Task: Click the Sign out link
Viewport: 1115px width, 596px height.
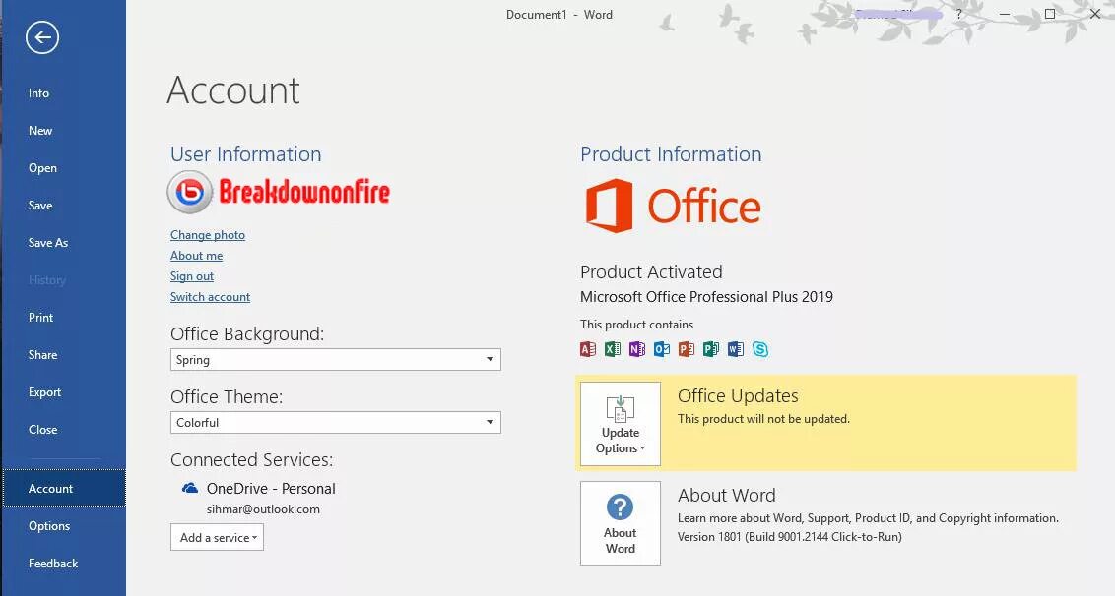Action: click(192, 275)
